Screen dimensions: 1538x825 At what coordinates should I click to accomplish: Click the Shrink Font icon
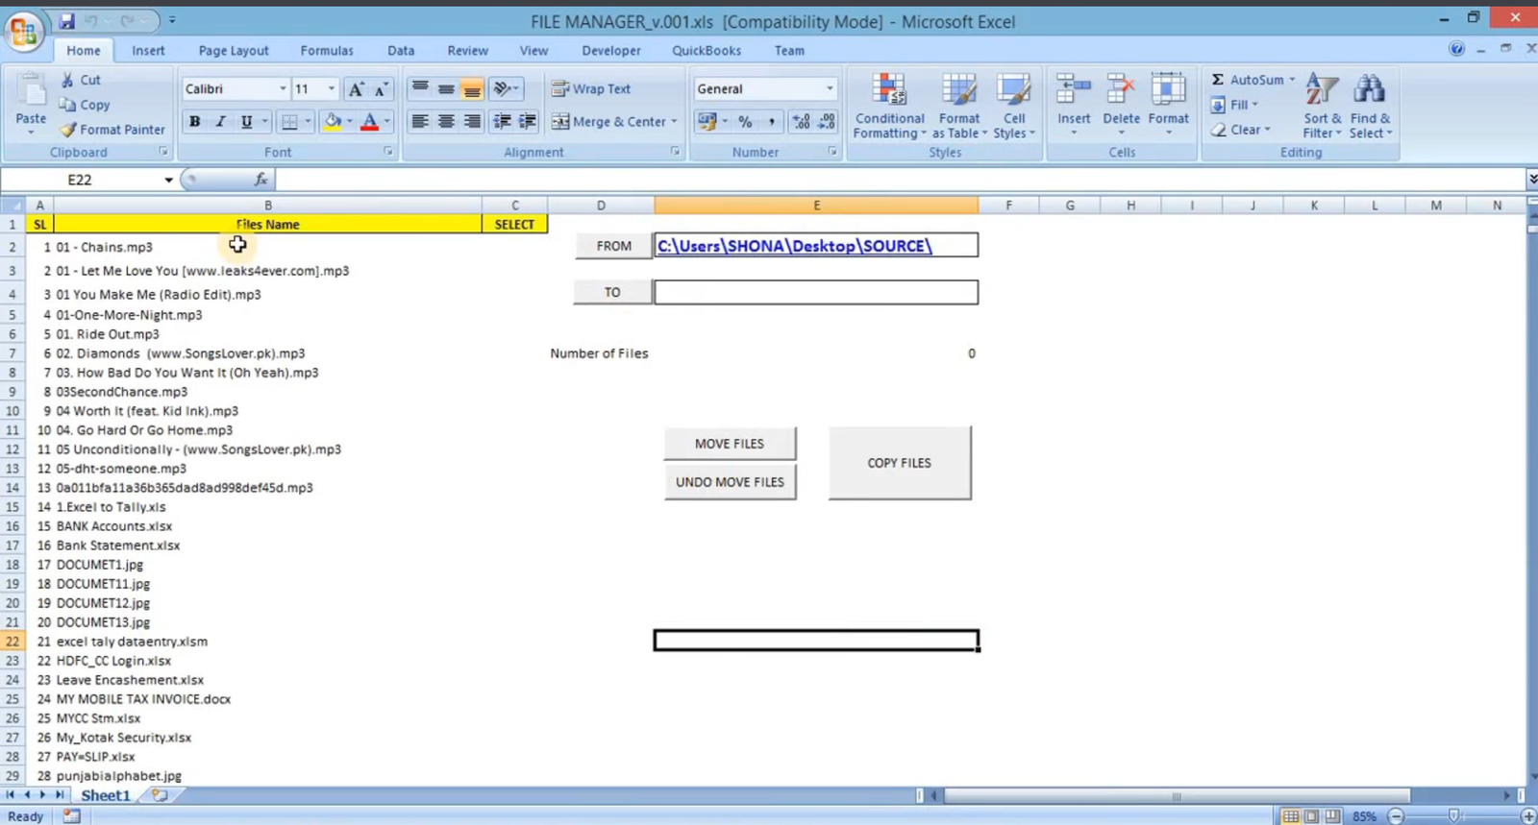tap(381, 89)
